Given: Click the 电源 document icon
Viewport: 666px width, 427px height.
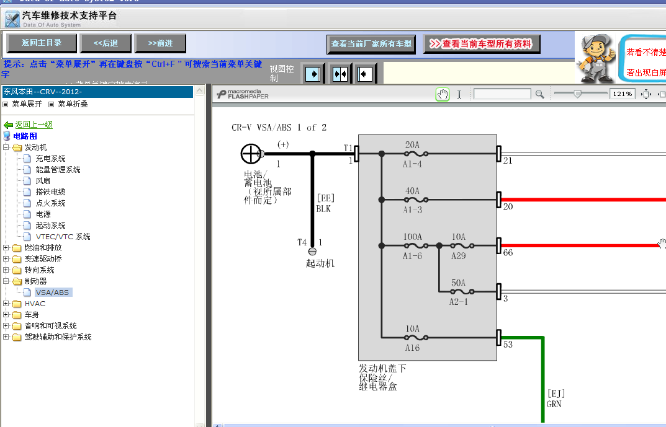Looking at the screenshot, I should point(27,214).
